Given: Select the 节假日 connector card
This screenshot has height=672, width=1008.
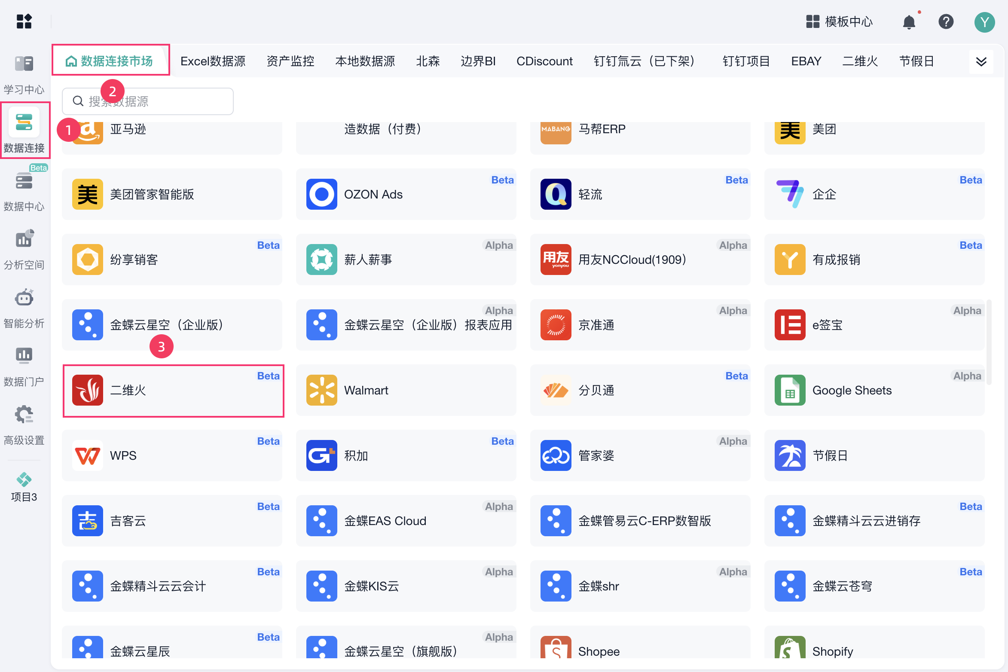Looking at the screenshot, I should point(874,455).
